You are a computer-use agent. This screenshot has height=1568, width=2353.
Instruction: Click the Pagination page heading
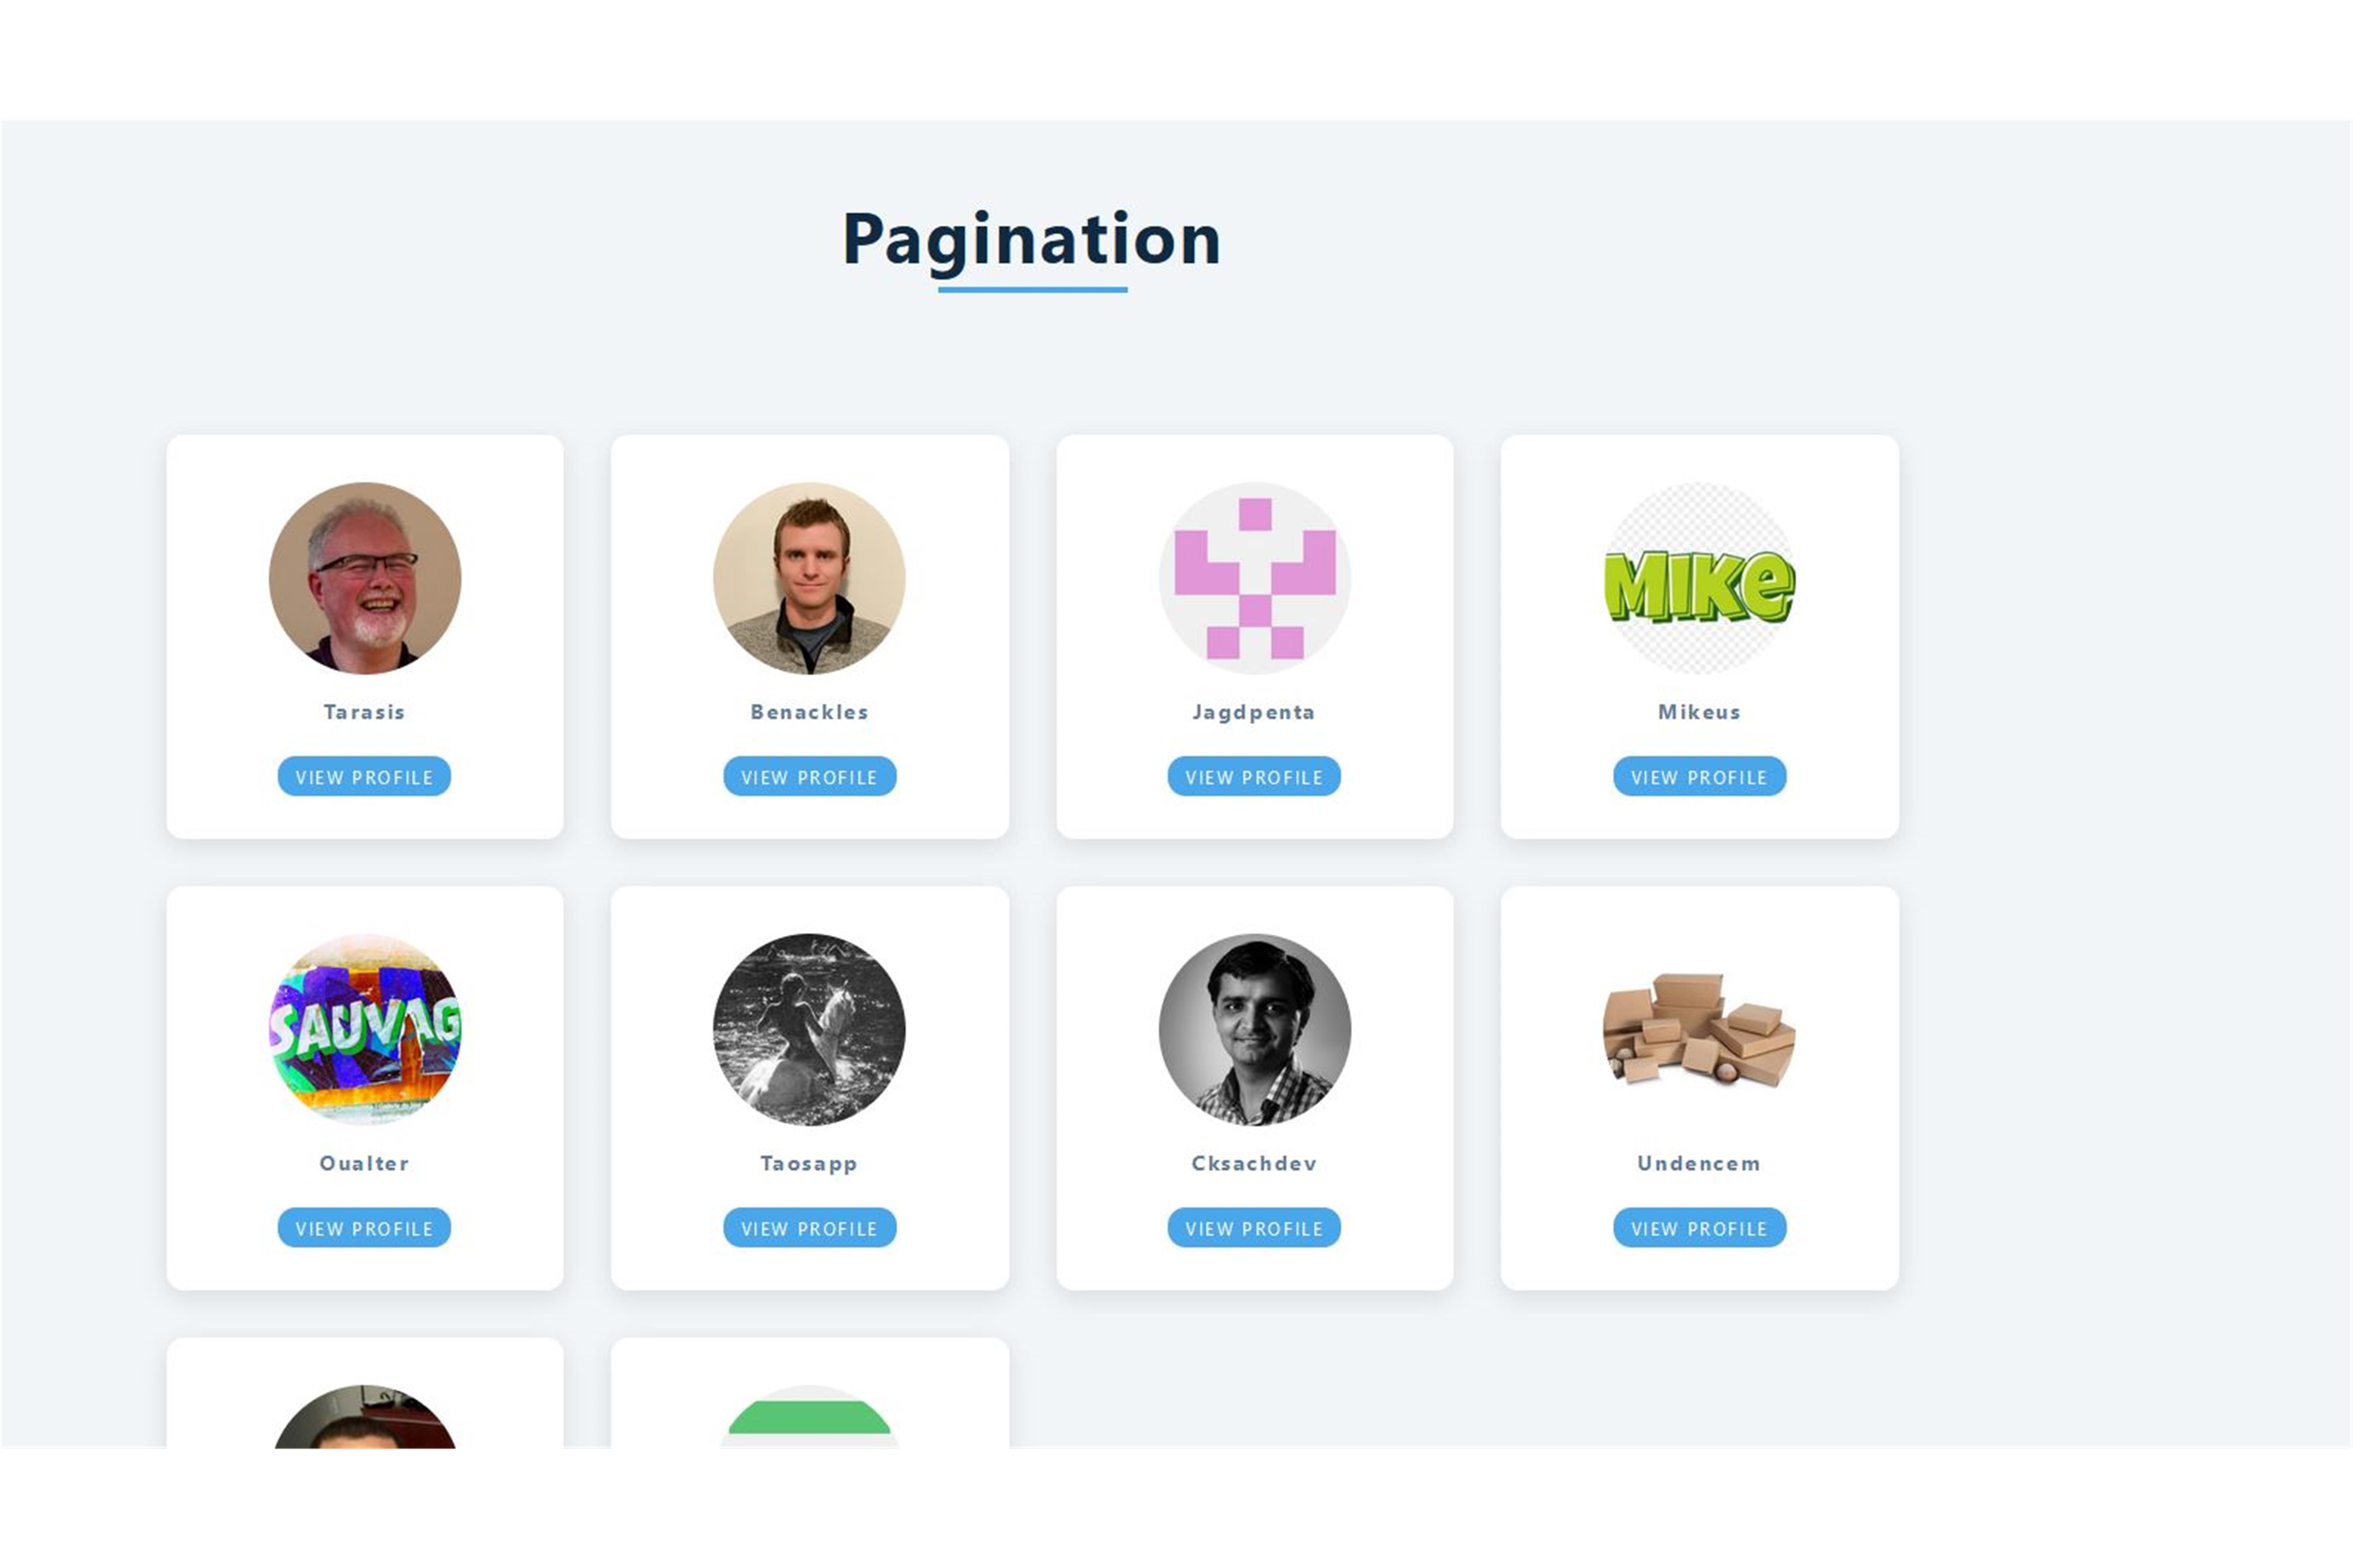pyautogui.click(x=1031, y=240)
